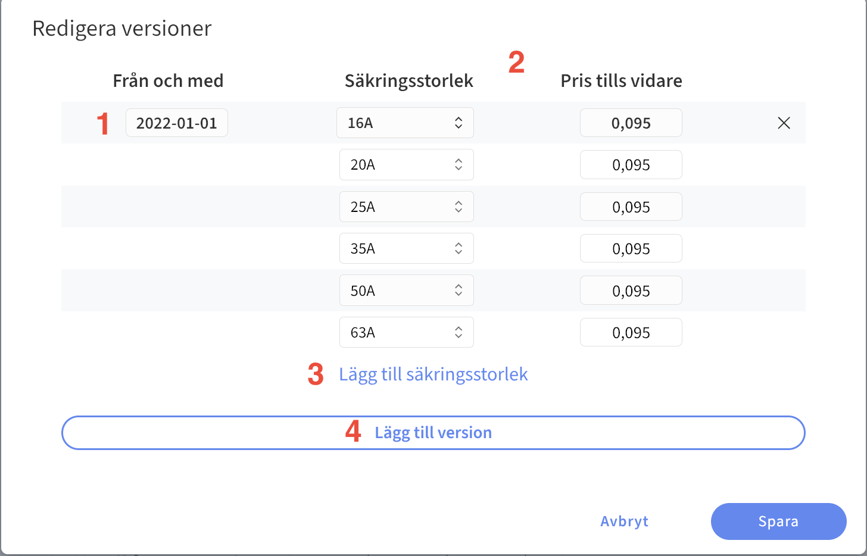Click the chevron arrows on 63A selector
The height and width of the screenshot is (556, 867).
tap(459, 332)
